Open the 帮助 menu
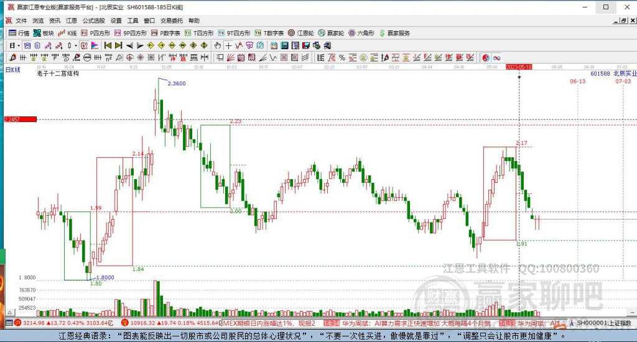637x342 pixels. pos(194,21)
